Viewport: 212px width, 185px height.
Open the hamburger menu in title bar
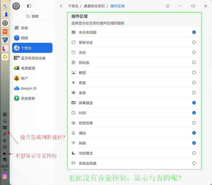click(168, 6)
